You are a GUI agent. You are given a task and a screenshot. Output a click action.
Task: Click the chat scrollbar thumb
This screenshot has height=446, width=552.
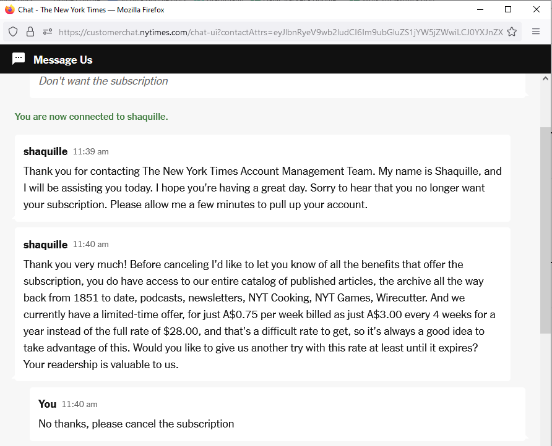click(545, 229)
